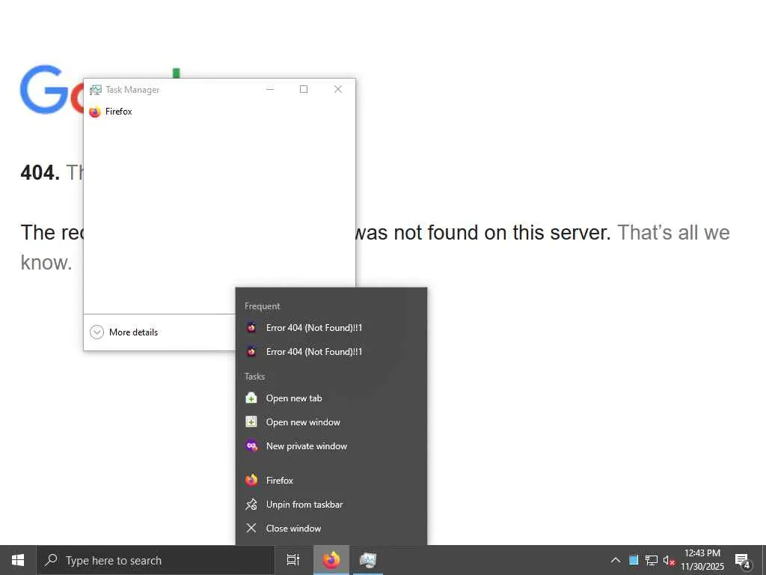Click the second Error 404 entry icon

pos(251,352)
